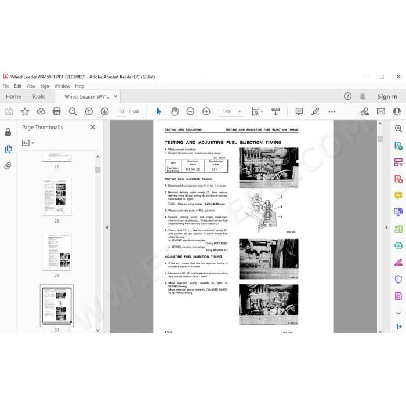Add the star bookmark to this file
Image resolution: width=406 pixels, height=406 pixels.
(x=25, y=111)
